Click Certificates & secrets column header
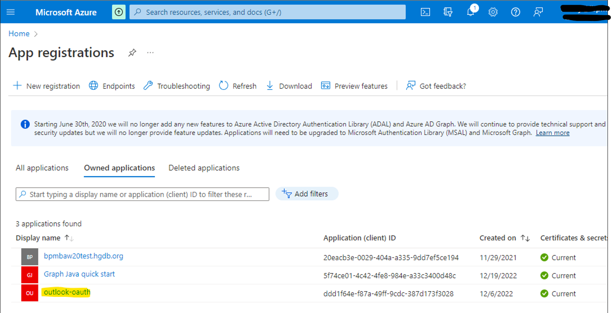The image size is (611, 313). click(x=574, y=238)
